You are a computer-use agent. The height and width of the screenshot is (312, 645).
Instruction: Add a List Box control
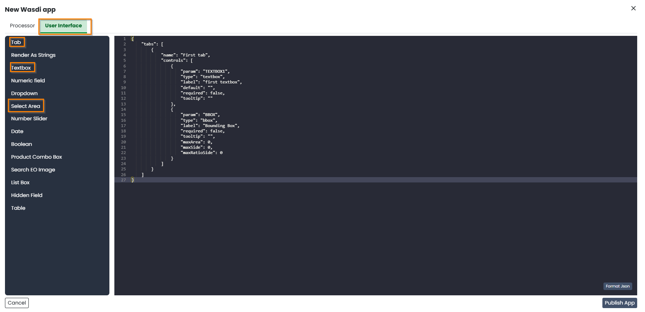20,182
